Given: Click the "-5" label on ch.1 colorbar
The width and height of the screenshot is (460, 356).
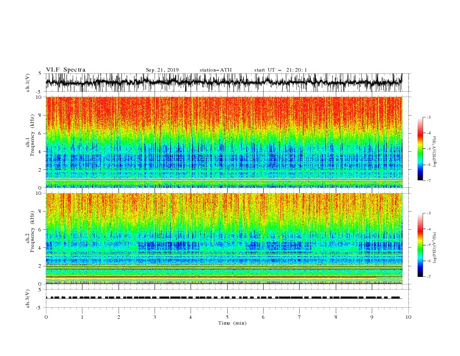Looking at the screenshot, I should point(429,149).
